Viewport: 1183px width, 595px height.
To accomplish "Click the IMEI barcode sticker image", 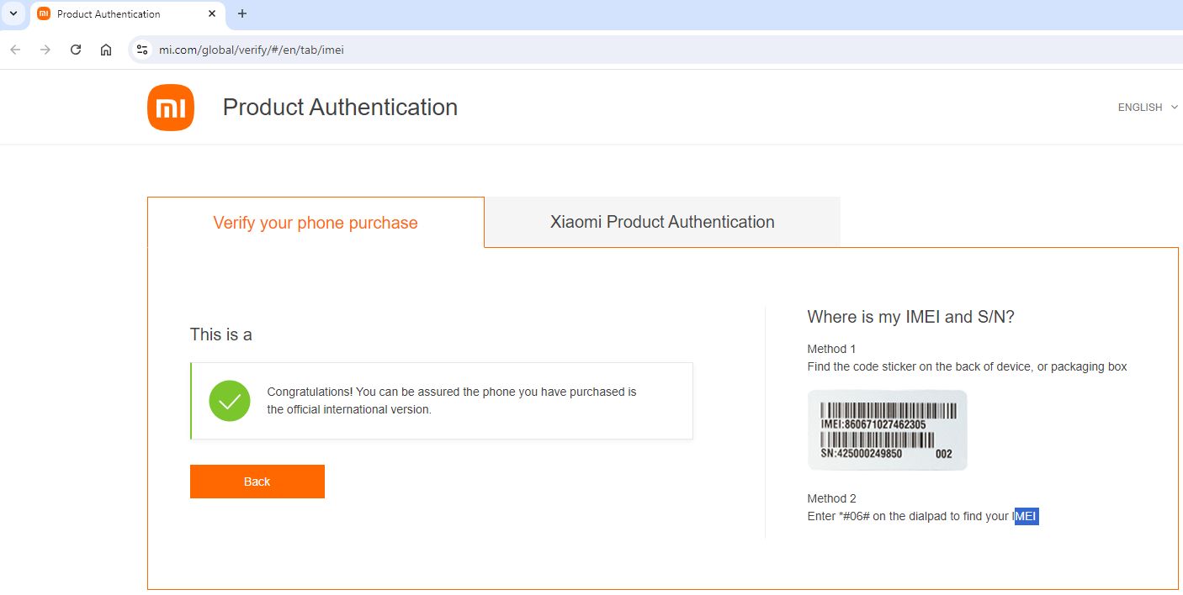I will [x=887, y=430].
